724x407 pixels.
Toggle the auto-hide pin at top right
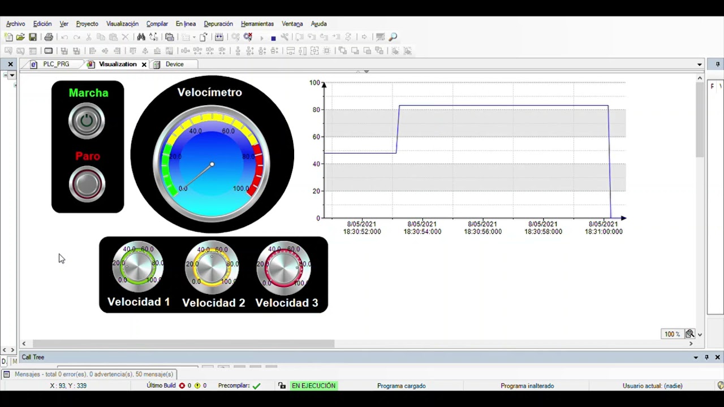[718, 64]
